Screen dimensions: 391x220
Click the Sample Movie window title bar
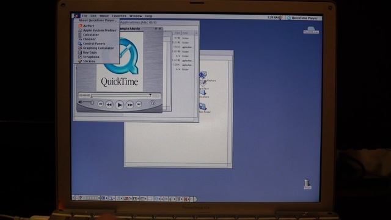click(x=141, y=29)
